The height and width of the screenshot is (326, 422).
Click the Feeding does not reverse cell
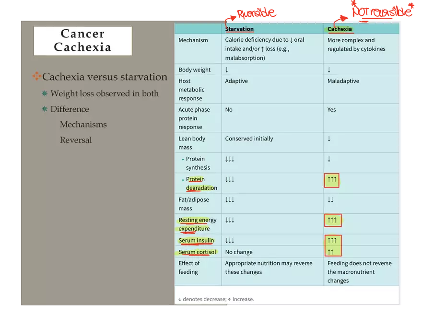(359, 271)
